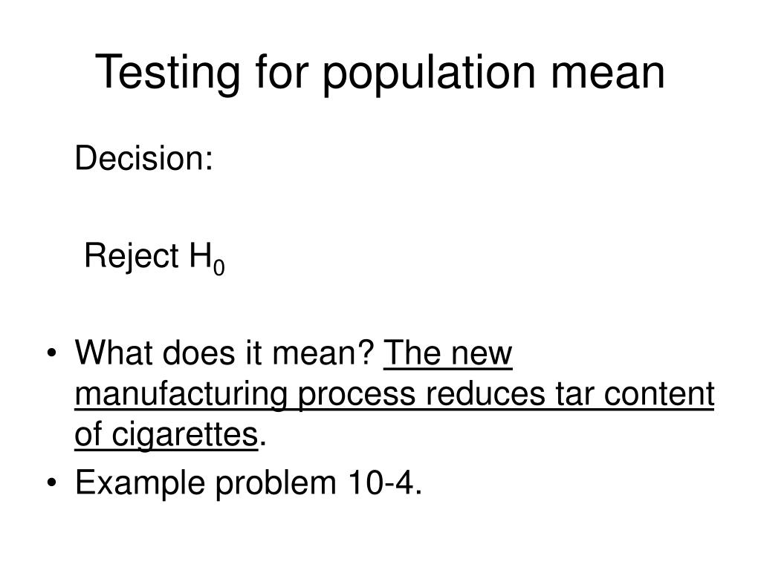This screenshot has width=761, height=570.
Task: Open the underlined "The new" text
Action: click(x=448, y=353)
